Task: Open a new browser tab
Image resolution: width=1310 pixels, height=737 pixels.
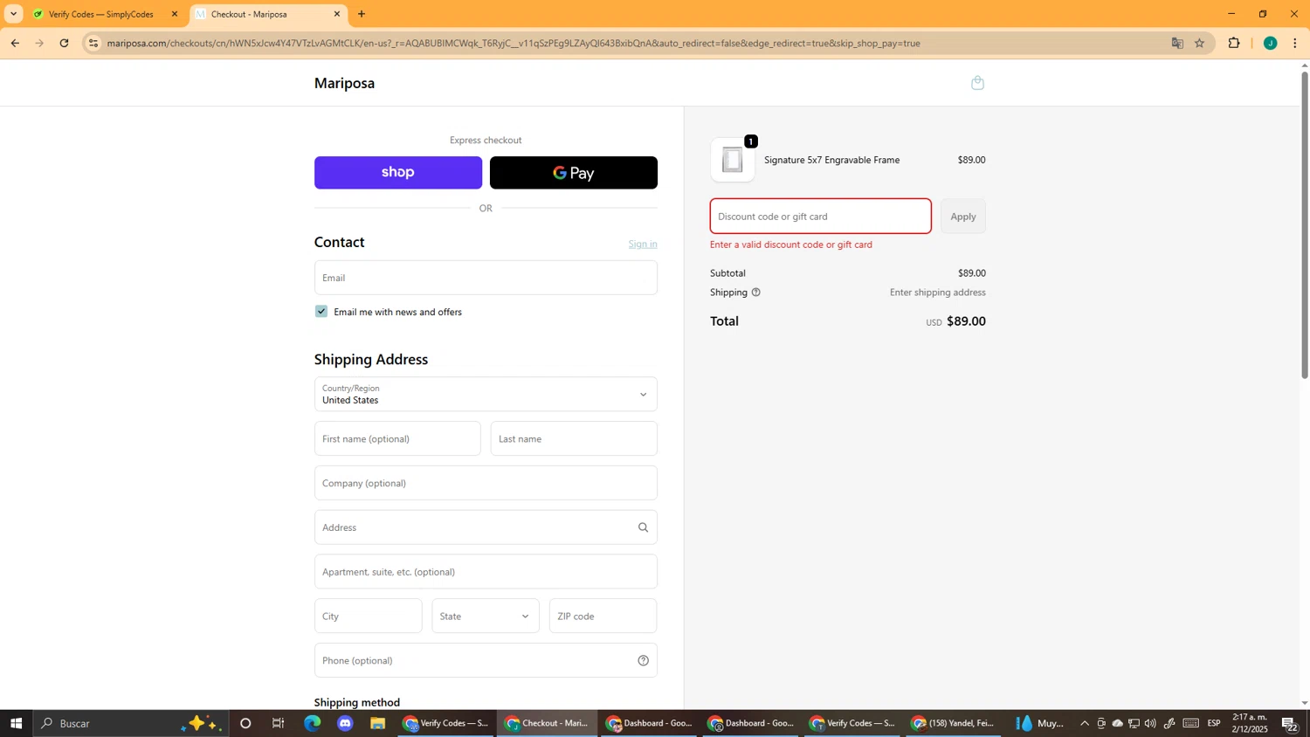Action: (362, 14)
